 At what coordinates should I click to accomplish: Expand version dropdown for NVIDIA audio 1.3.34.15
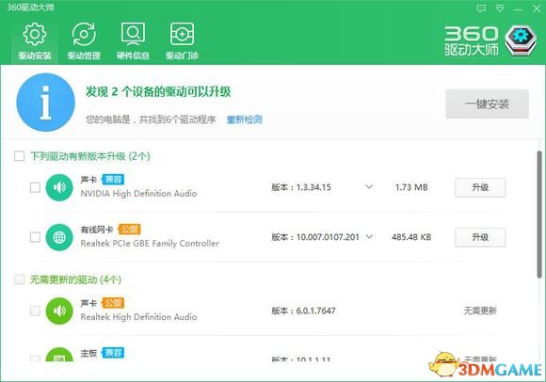[x=369, y=187]
